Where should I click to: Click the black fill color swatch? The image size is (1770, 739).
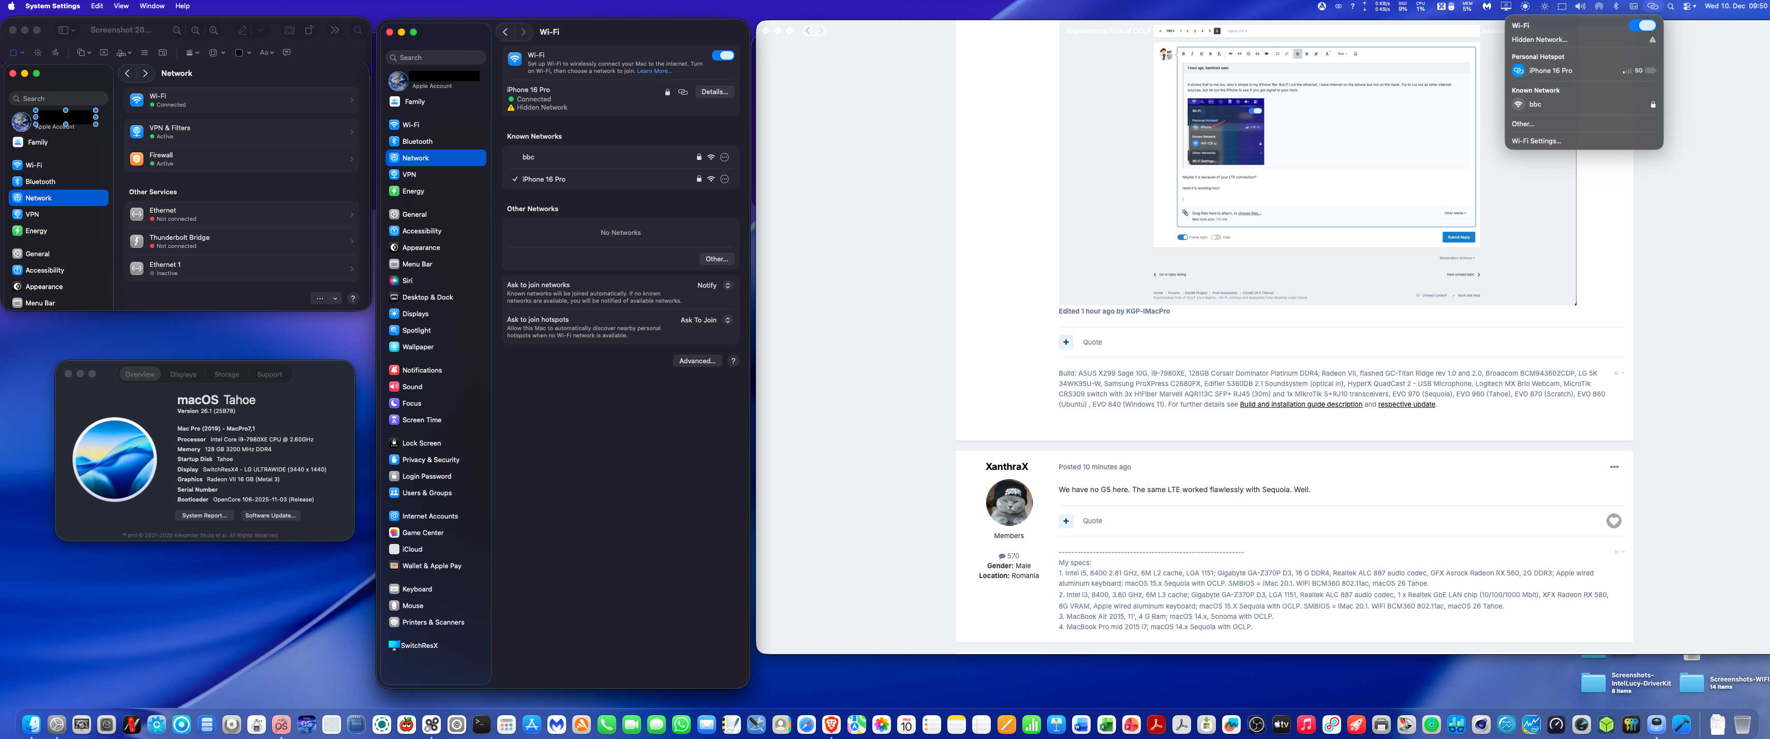tap(239, 53)
